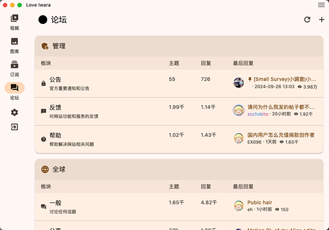Viewport: 329px width, 230px height.
Task: Open user zcchobits profile link
Action: click(258, 114)
